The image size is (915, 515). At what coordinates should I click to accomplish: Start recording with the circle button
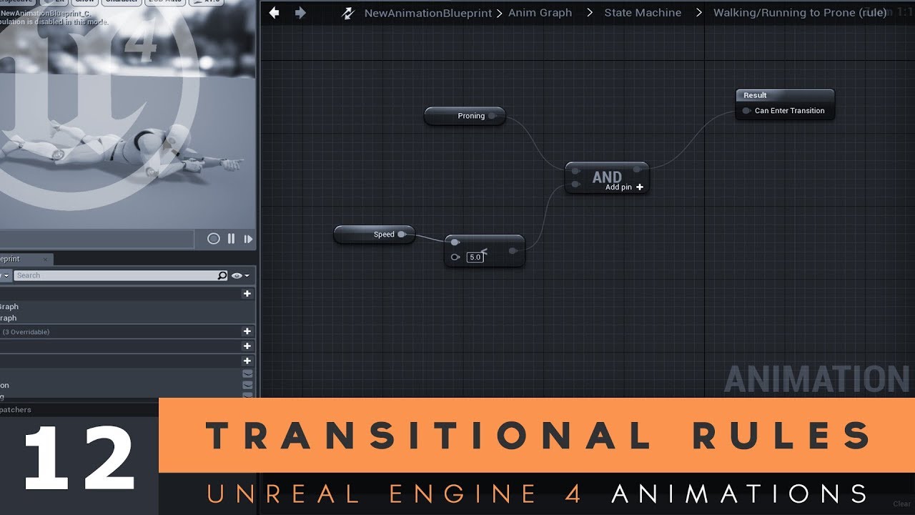tap(213, 239)
